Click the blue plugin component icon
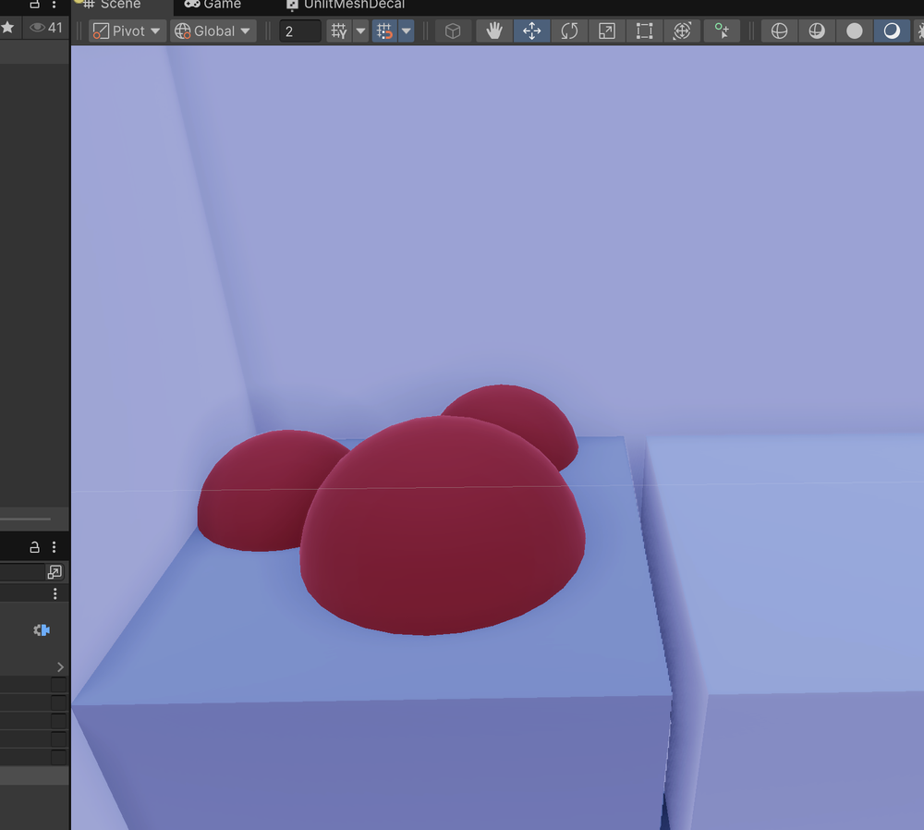This screenshot has width=924, height=830. point(42,630)
